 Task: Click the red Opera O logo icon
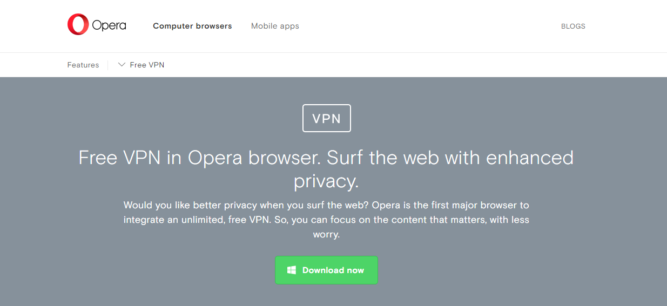[78, 25]
